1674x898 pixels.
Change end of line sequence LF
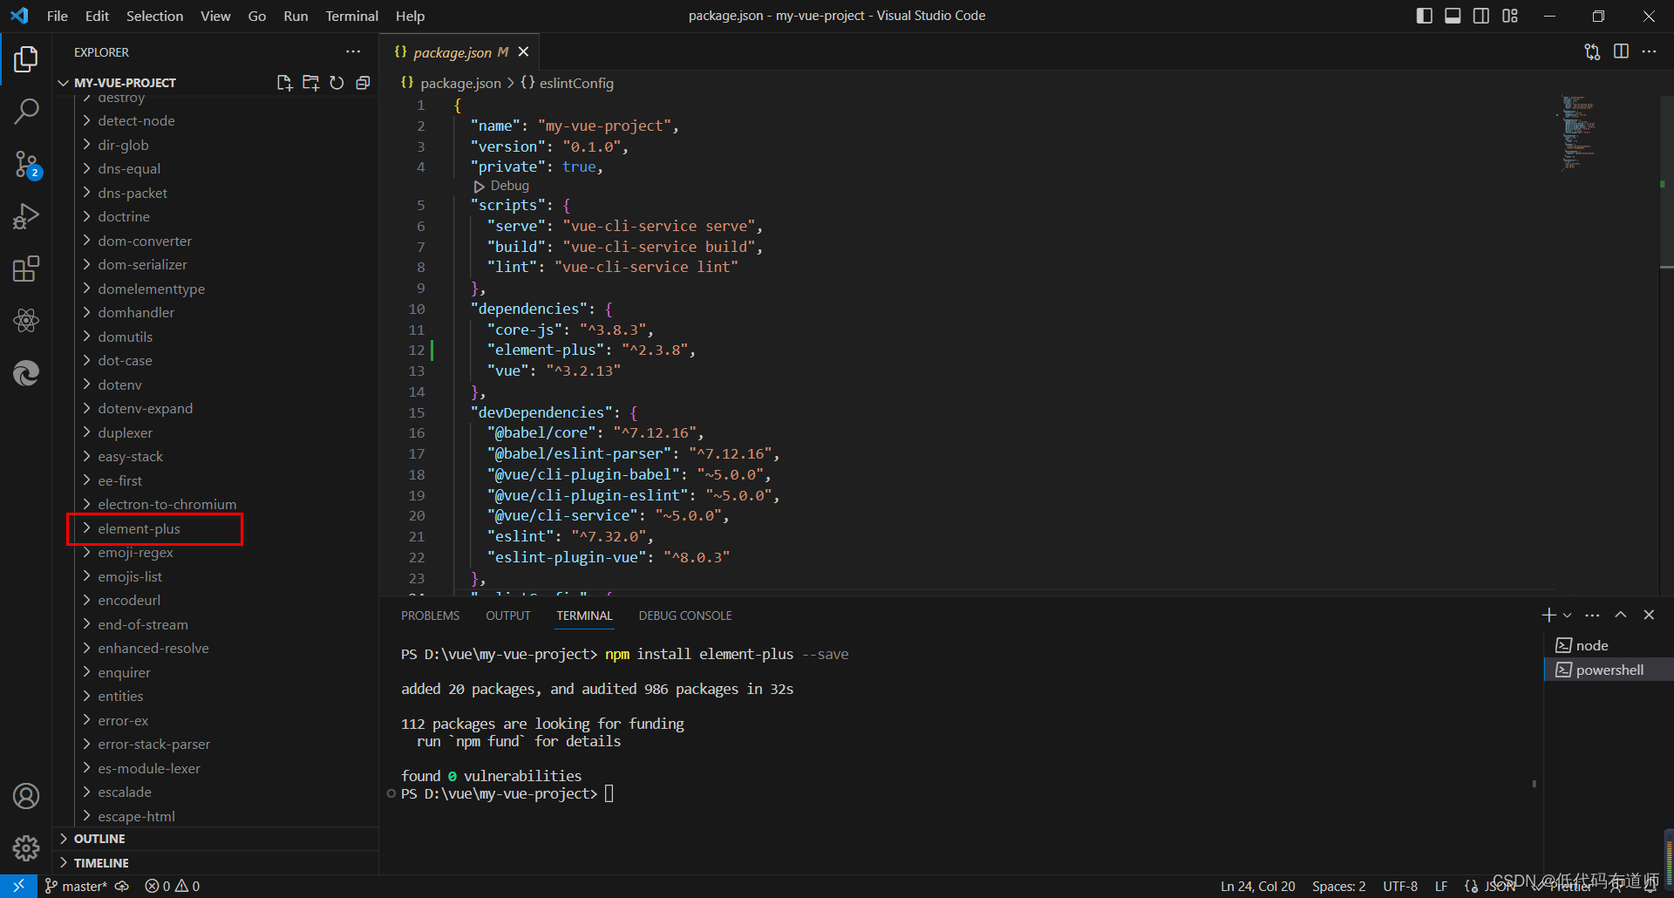1441,886
